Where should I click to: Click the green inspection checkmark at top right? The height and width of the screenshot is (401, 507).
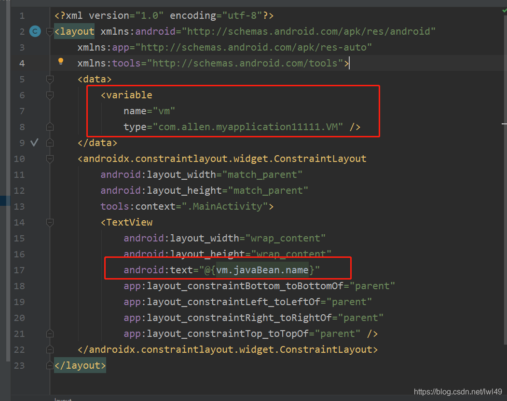tap(505, 11)
